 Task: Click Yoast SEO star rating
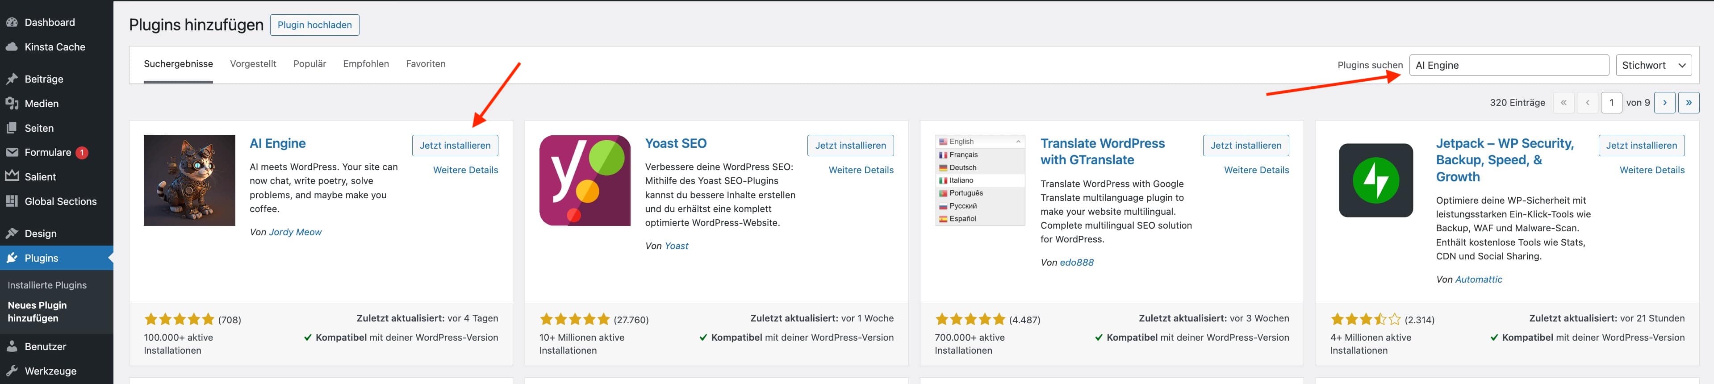575,319
